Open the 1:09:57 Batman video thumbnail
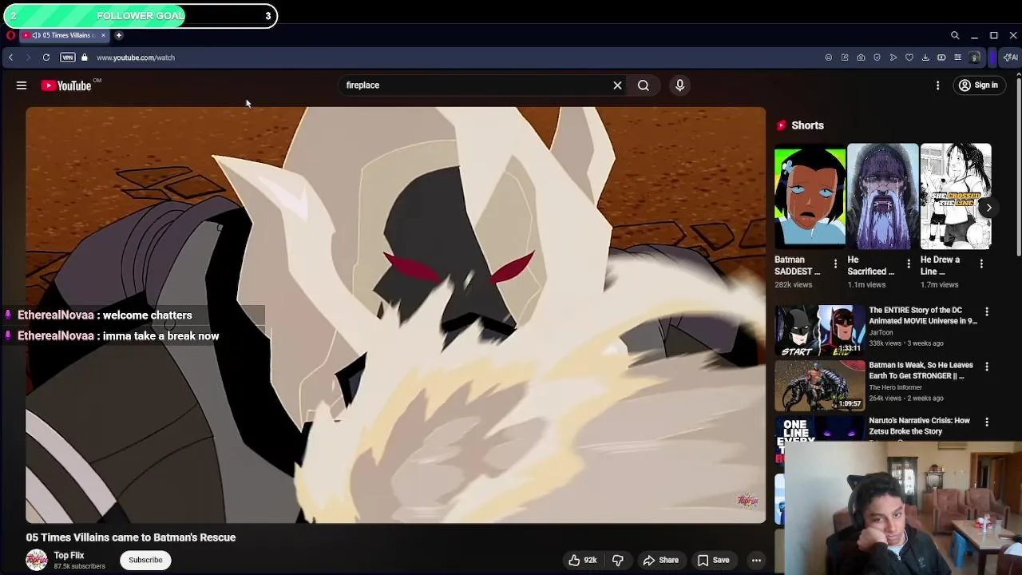This screenshot has width=1022, height=575. [819, 385]
